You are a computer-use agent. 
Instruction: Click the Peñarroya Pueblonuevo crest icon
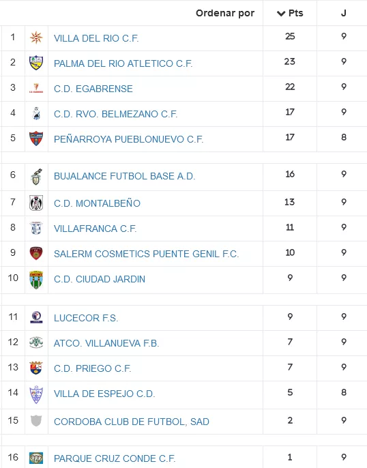[36, 138]
